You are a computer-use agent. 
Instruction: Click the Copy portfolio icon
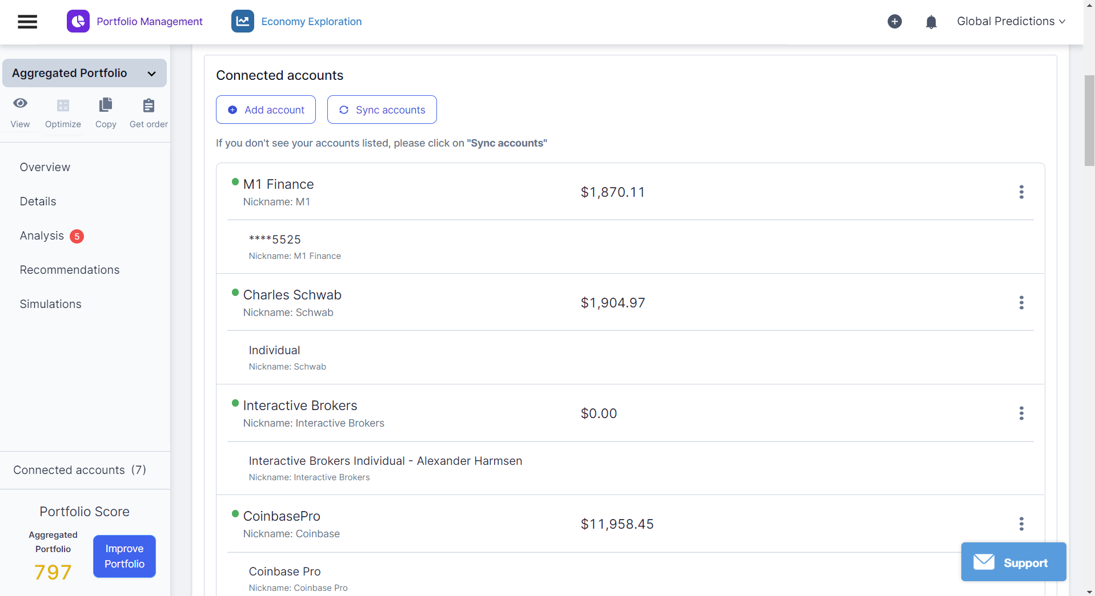pos(106,106)
